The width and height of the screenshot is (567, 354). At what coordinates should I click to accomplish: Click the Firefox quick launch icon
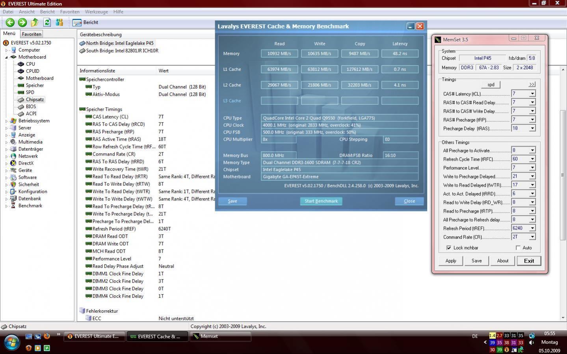click(47, 336)
